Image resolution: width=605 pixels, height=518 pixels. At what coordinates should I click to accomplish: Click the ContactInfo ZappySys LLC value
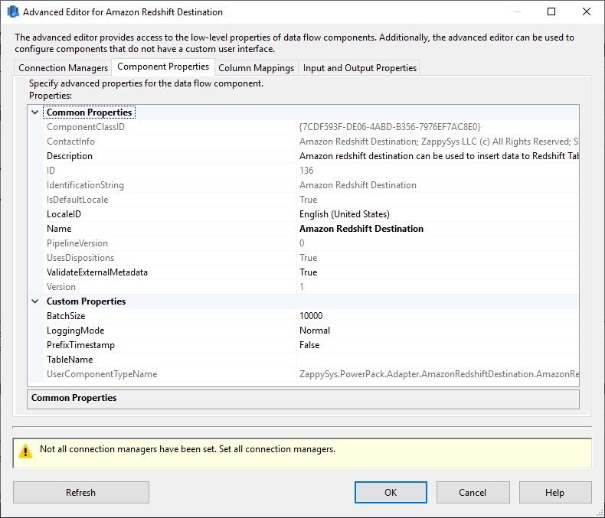[x=439, y=142]
